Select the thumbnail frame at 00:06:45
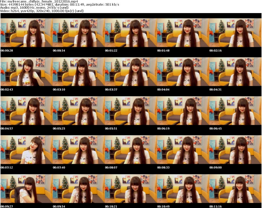 coord(235,111)
